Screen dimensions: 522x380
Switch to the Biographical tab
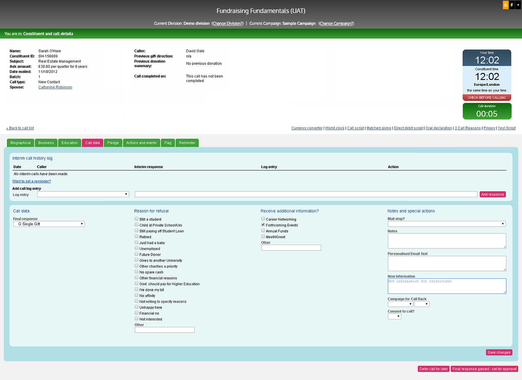pos(21,143)
